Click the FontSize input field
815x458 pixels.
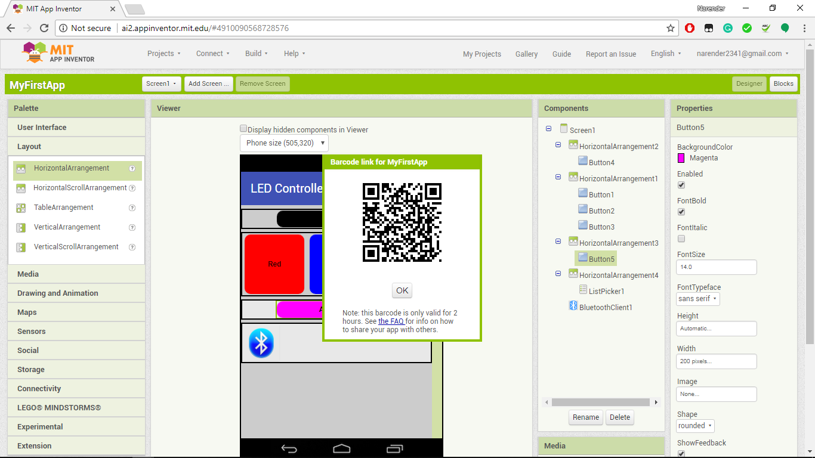click(x=717, y=267)
